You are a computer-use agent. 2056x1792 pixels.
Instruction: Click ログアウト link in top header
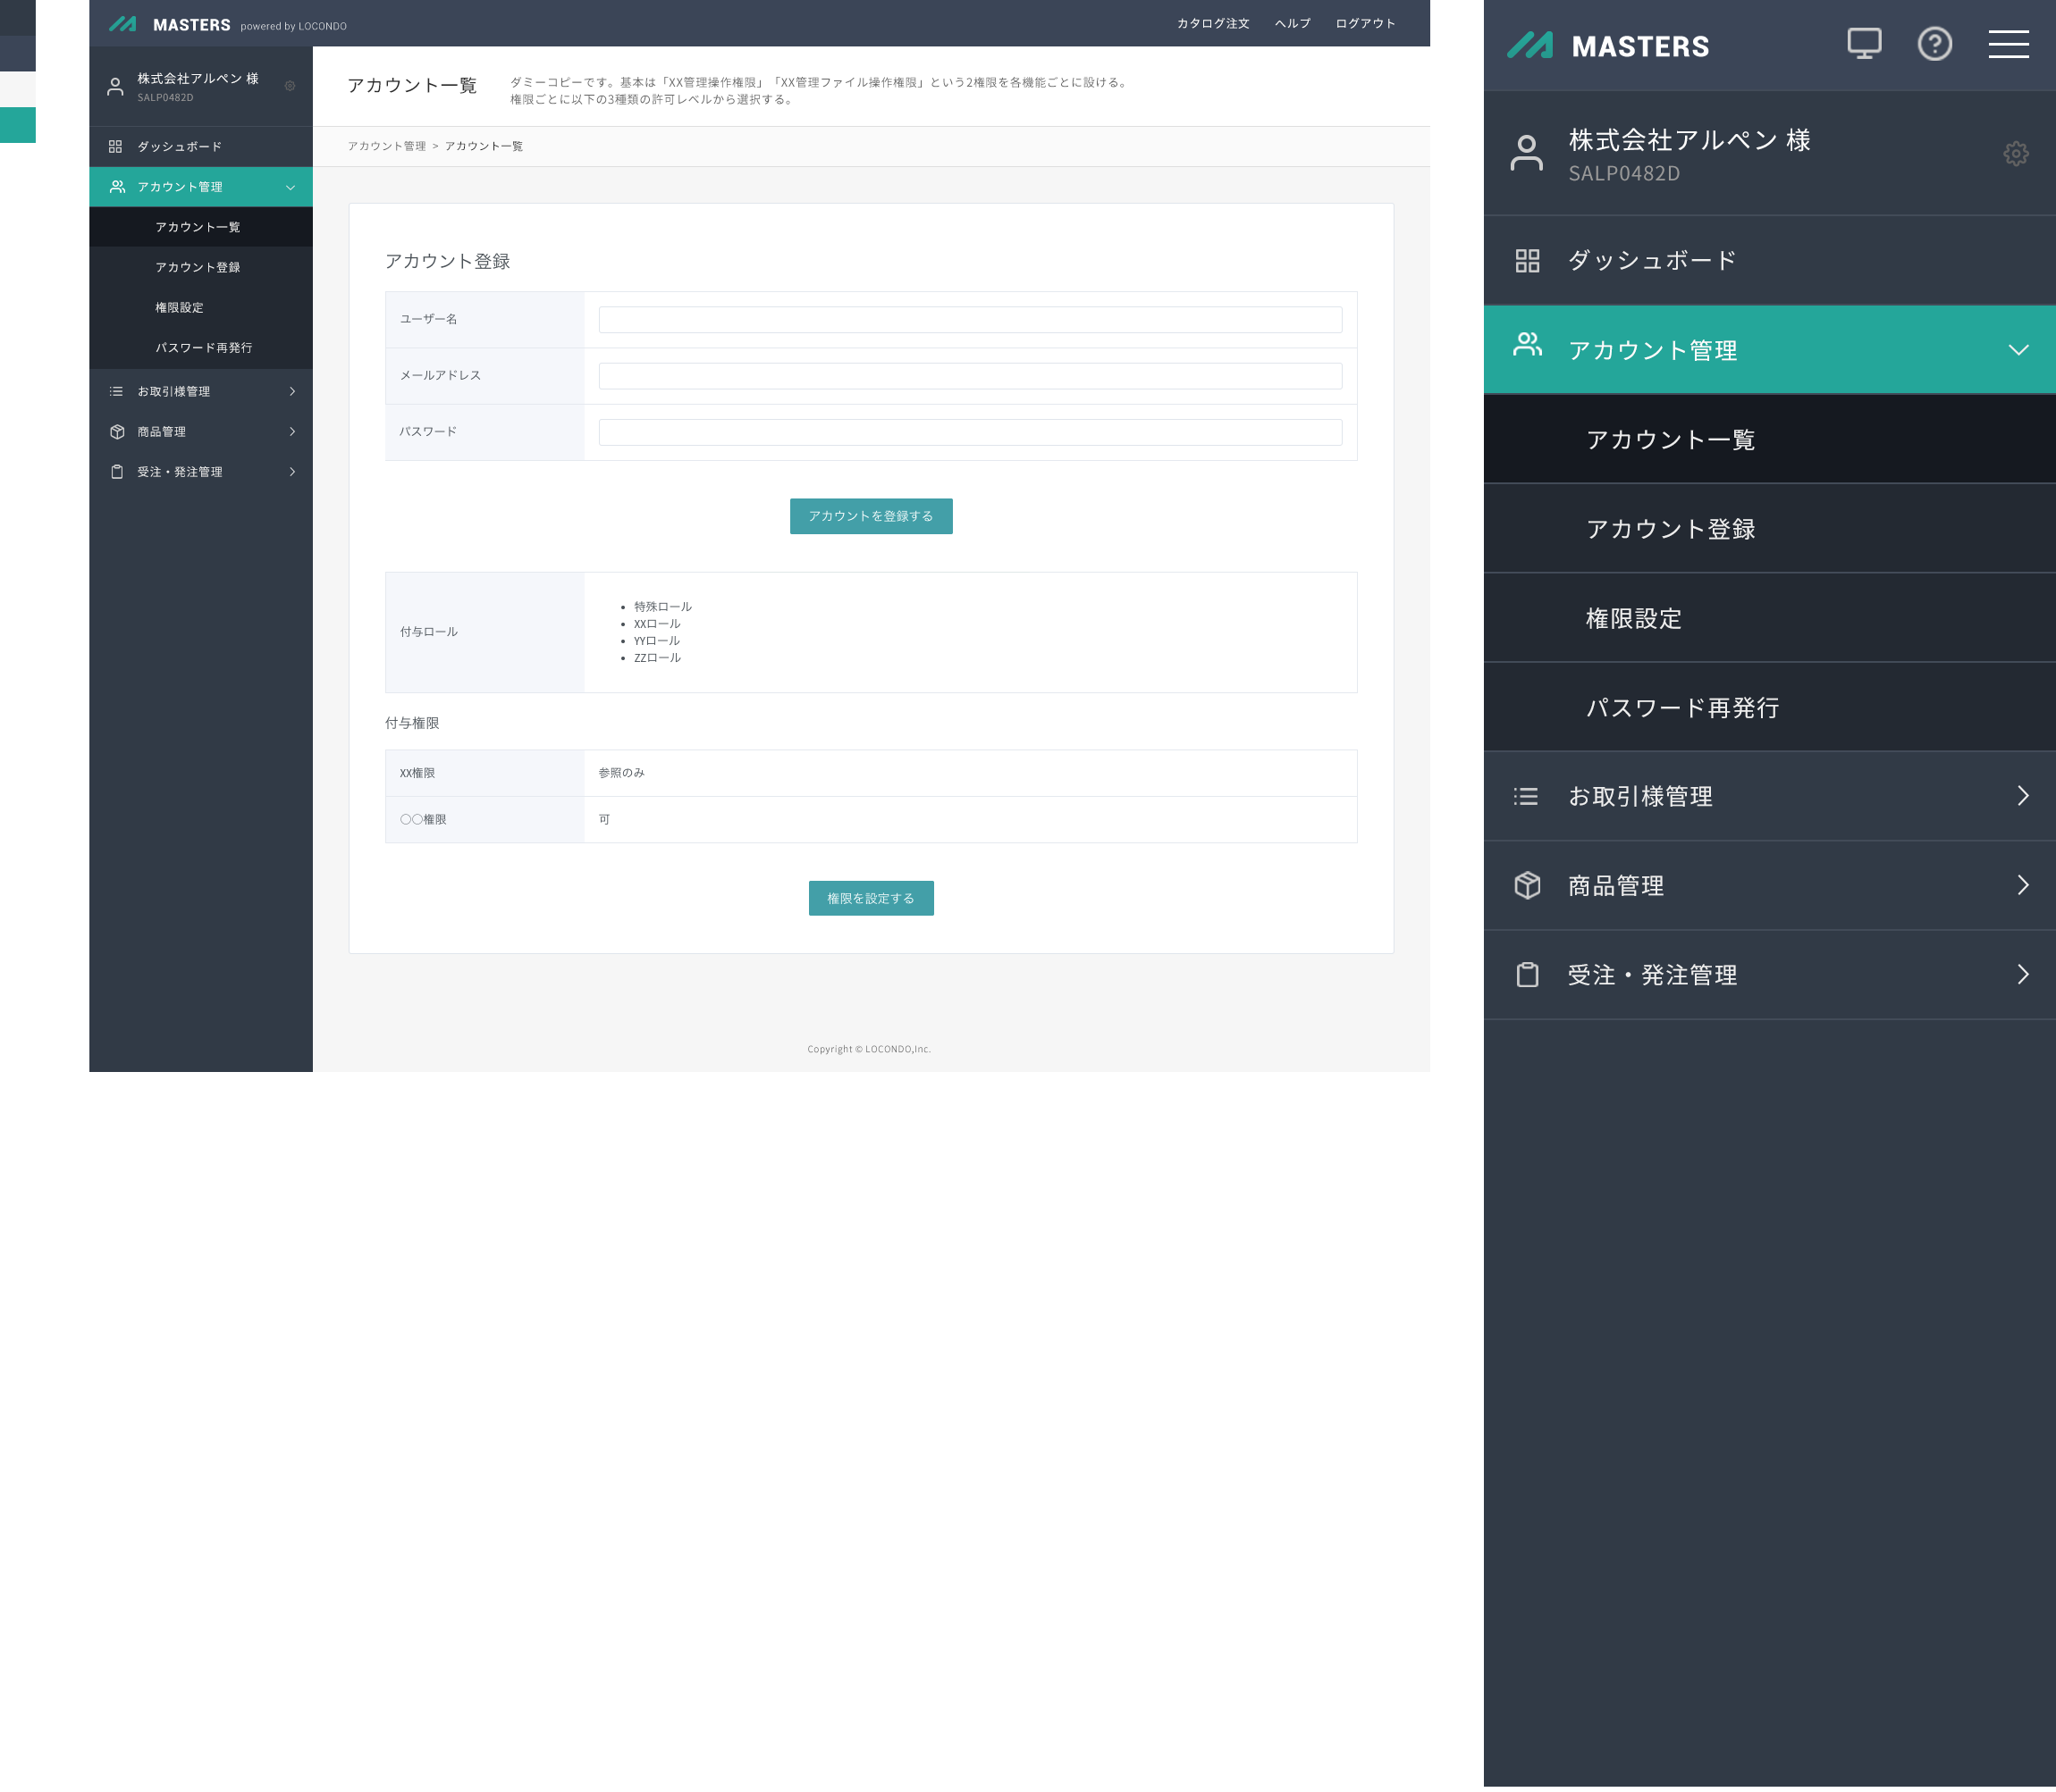coord(1365,24)
